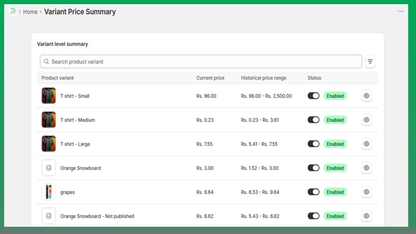
Task: Click current price 'Rs. 0.23' cell
Action: coord(205,120)
